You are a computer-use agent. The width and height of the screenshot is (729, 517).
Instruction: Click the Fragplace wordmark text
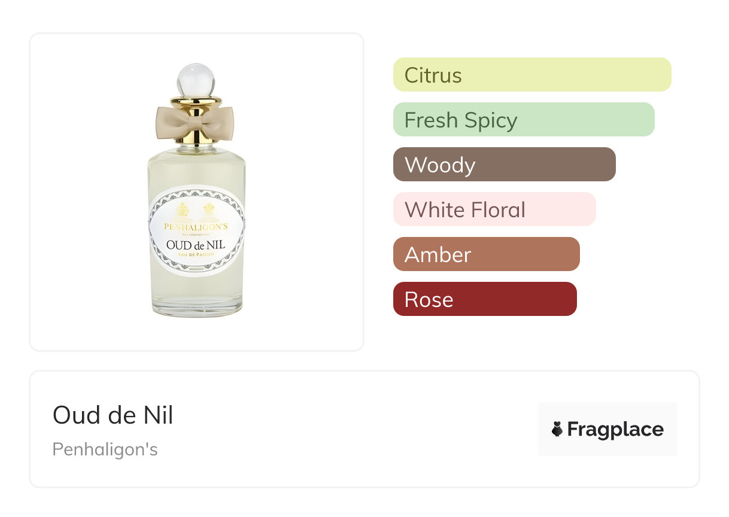tap(615, 430)
